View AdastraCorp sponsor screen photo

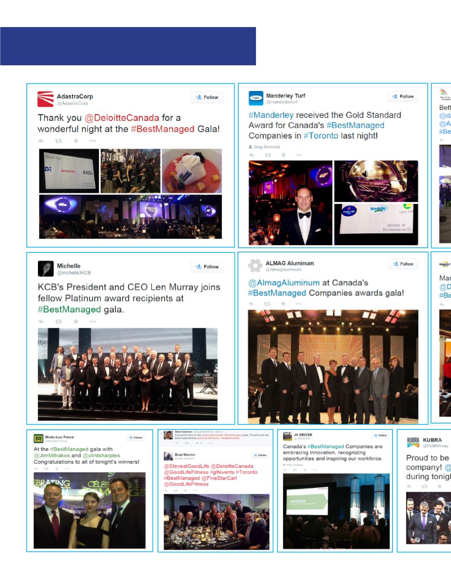click(69, 171)
